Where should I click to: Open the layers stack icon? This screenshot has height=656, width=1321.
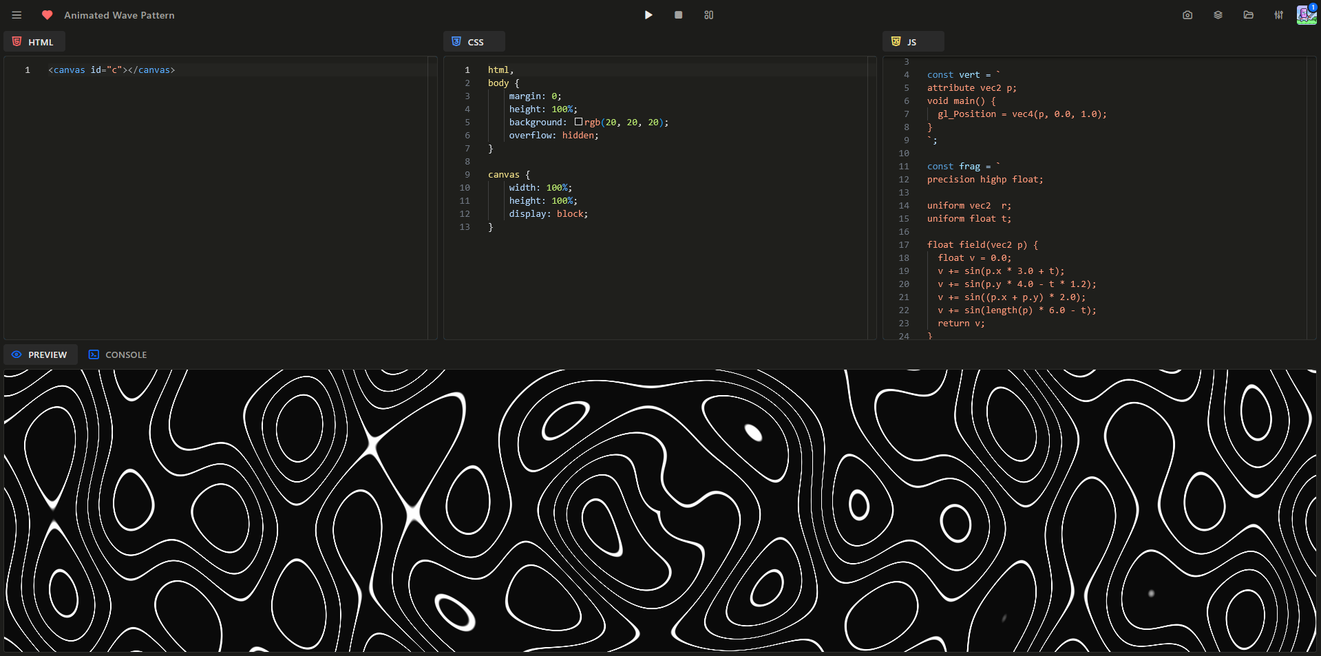[1218, 14]
